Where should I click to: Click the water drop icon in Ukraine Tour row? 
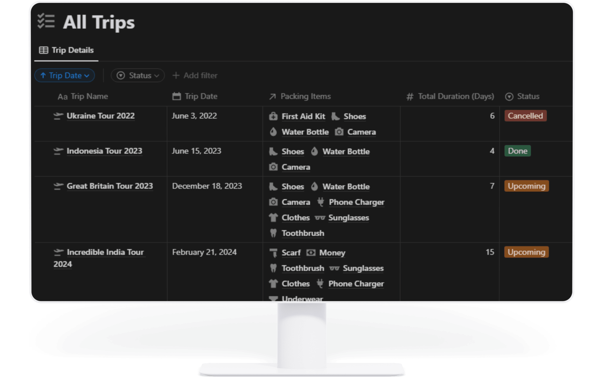pyautogui.click(x=273, y=132)
